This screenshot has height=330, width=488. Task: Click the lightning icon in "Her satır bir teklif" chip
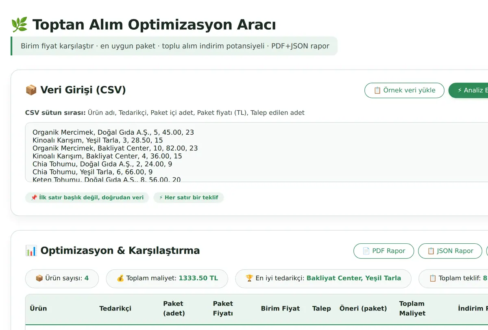(x=161, y=198)
